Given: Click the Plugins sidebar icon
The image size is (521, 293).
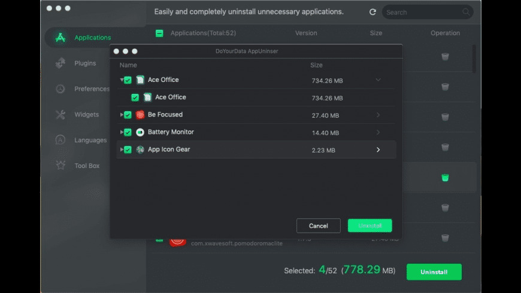Looking at the screenshot, I should coord(60,63).
